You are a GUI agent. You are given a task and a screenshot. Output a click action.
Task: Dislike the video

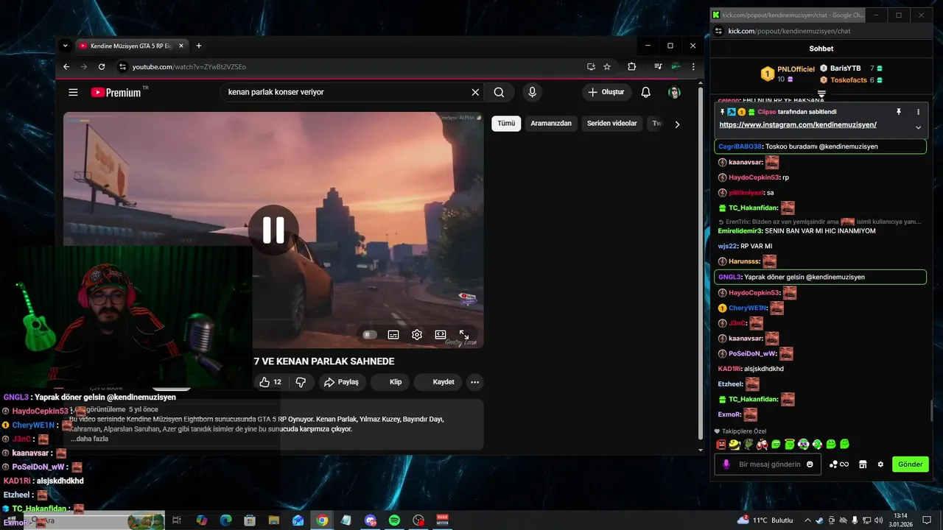[301, 382]
